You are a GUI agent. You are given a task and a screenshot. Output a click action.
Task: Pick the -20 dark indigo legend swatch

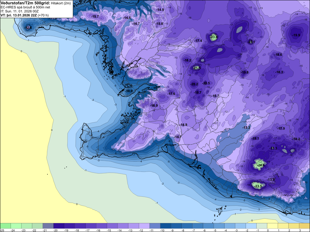[59, 226]
